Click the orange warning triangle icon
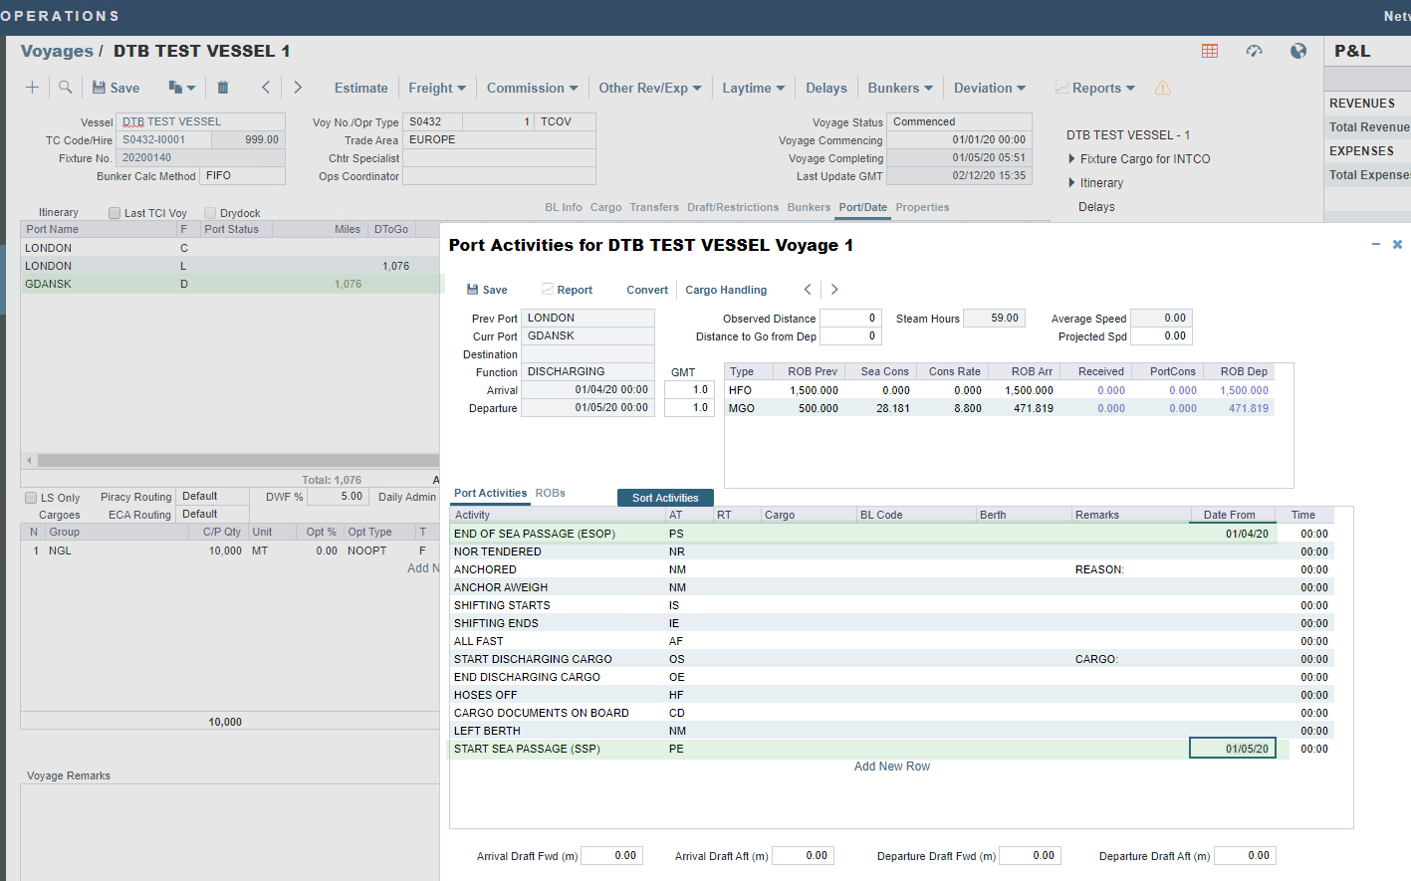This screenshot has height=881, width=1411. (1162, 89)
